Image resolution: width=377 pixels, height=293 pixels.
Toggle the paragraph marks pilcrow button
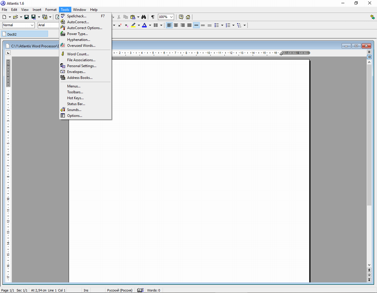coord(153,17)
